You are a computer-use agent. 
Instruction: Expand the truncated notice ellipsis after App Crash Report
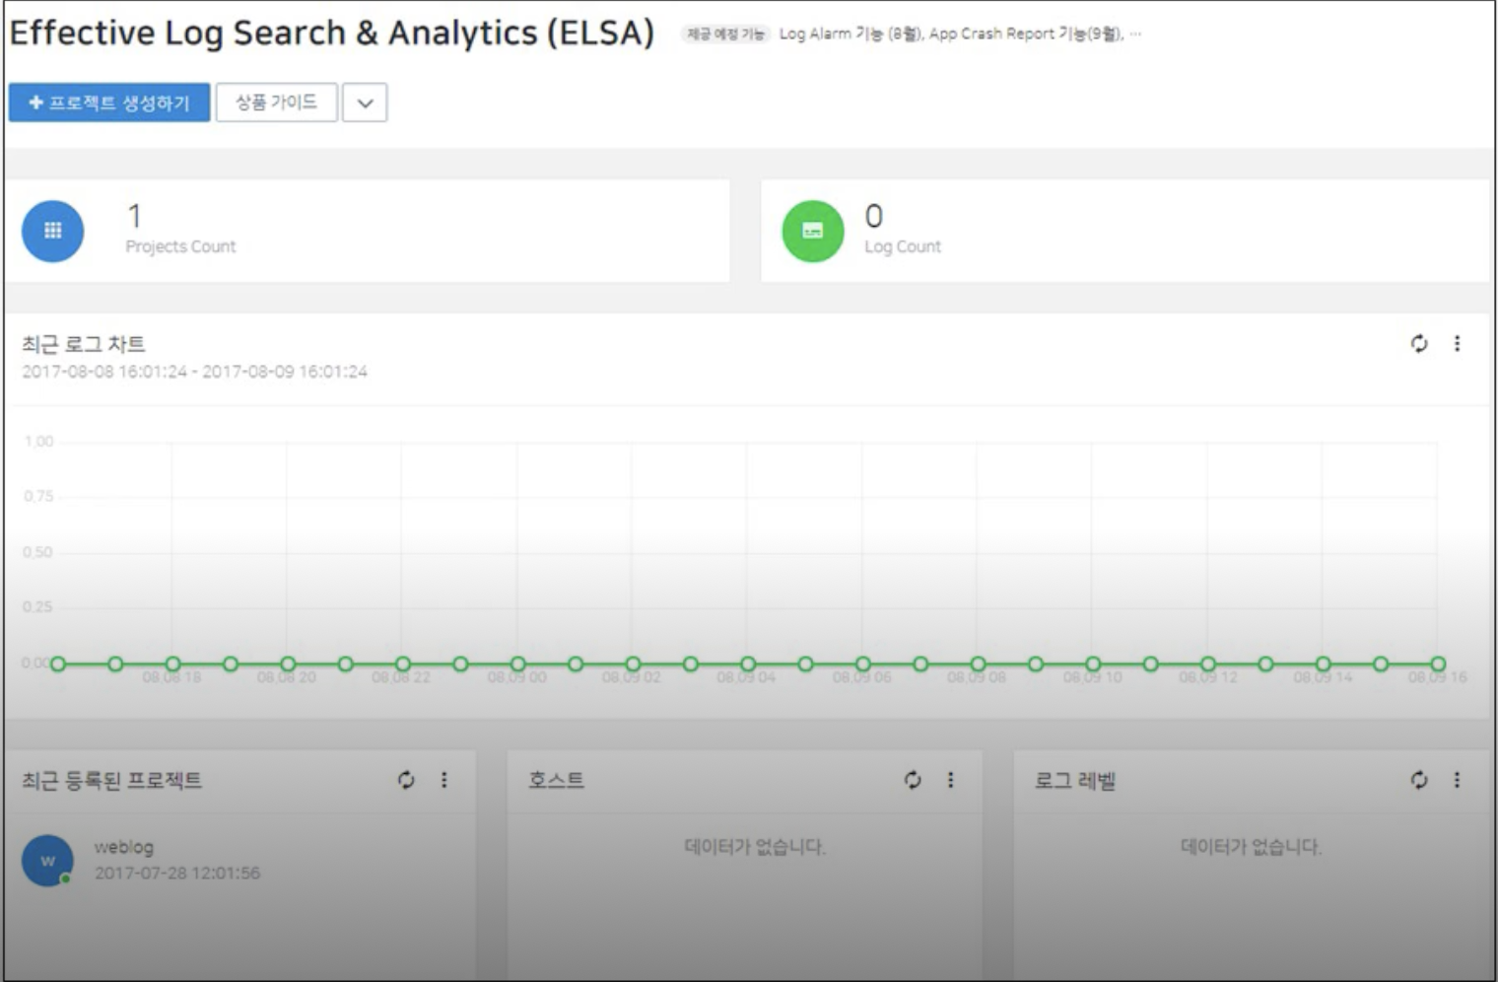[x=1135, y=34]
